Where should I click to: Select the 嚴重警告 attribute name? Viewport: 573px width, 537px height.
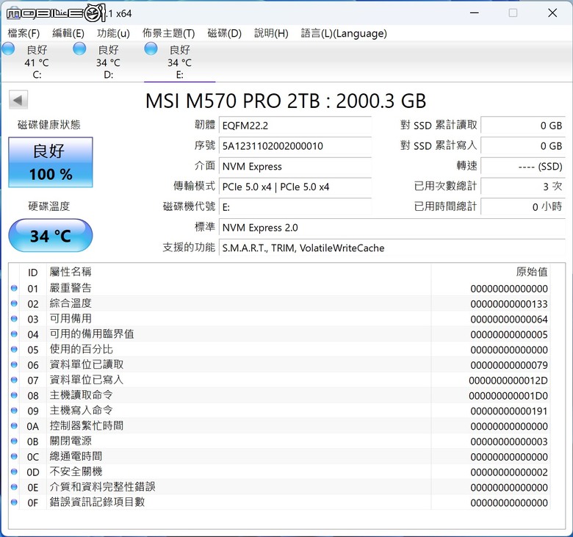(71, 288)
